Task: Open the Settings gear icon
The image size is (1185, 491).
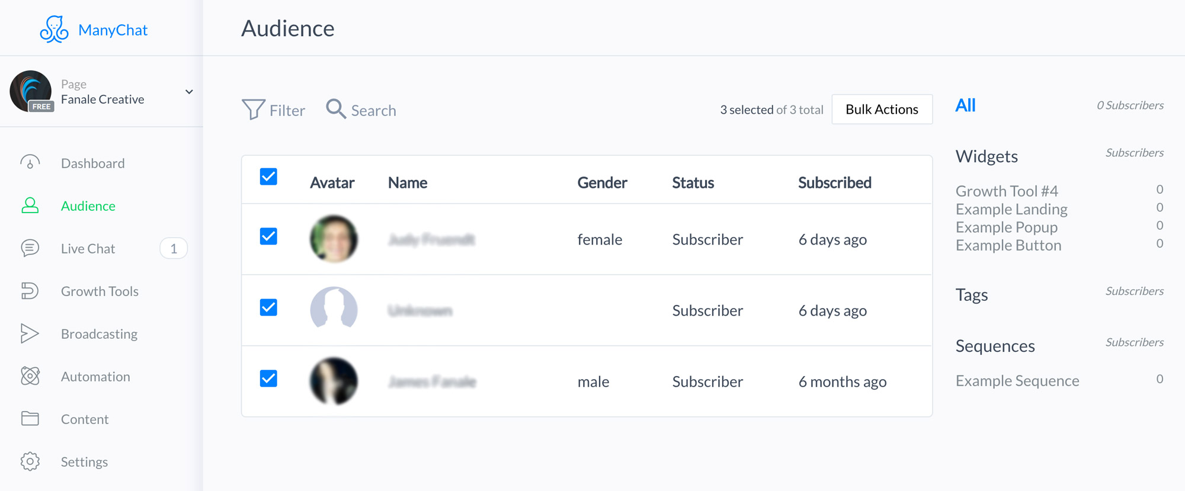Action: 30,461
